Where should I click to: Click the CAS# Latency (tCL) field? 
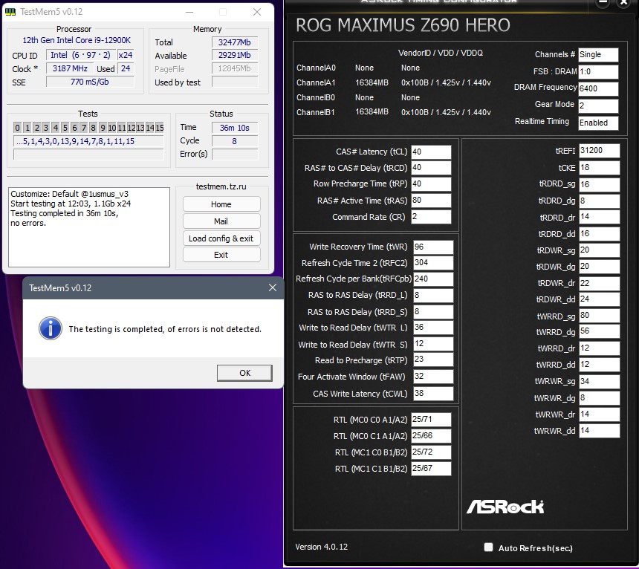(431, 152)
